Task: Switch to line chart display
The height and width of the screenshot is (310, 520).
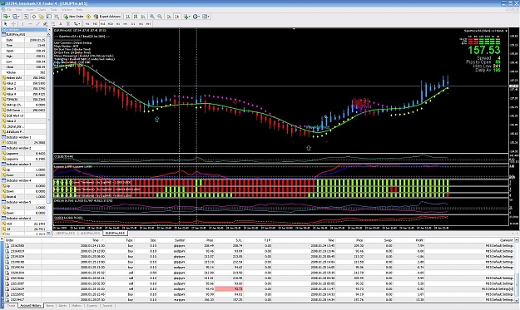Action: tap(143, 17)
